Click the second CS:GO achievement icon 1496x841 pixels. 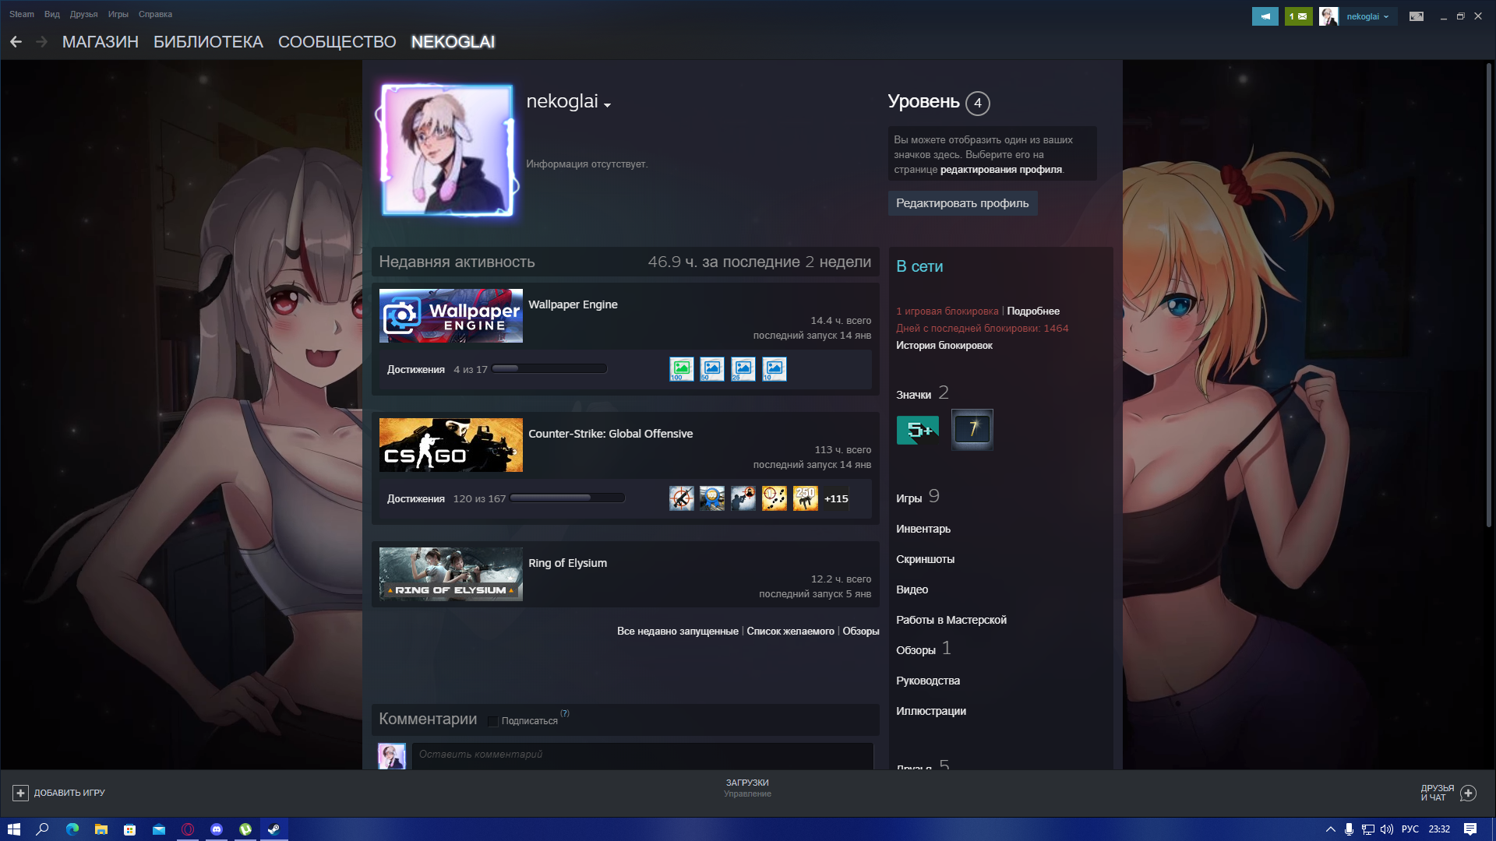pyautogui.click(x=712, y=498)
